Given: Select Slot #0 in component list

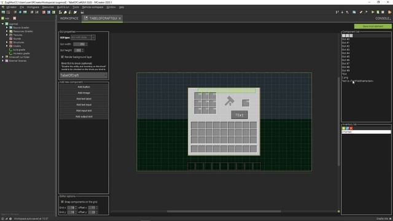Looking at the screenshot, I should tap(346, 39).
